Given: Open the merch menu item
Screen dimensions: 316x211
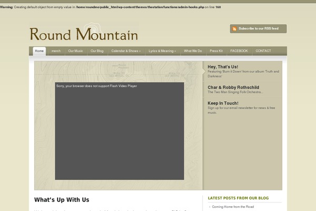Looking at the screenshot, I should (56, 51).
